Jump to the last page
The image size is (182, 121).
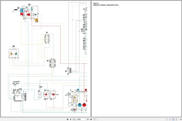pos(91,119)
